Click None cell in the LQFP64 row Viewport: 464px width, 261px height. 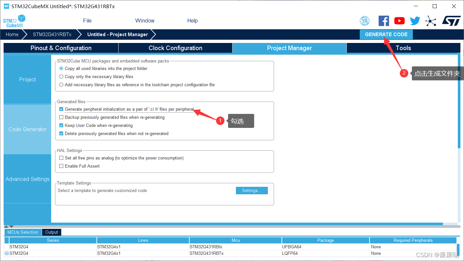point(413,253)
